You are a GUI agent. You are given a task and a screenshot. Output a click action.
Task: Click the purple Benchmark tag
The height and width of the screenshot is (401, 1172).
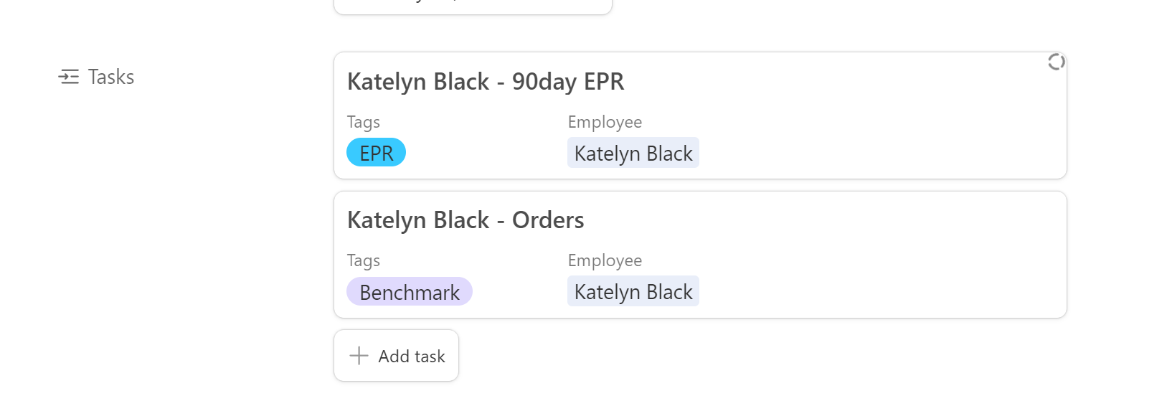click(410, 292)
